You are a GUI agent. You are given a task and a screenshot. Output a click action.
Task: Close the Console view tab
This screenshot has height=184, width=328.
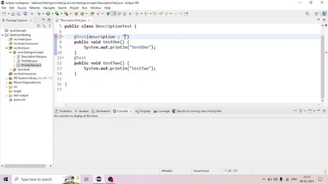click(x=131, y=111)
